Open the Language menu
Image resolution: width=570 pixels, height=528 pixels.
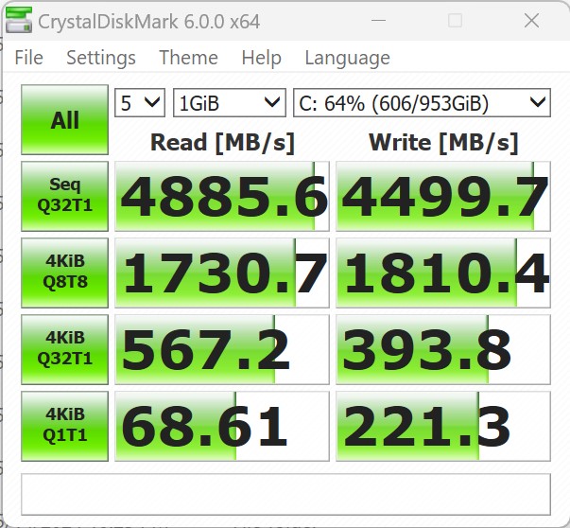pos(347,58)
